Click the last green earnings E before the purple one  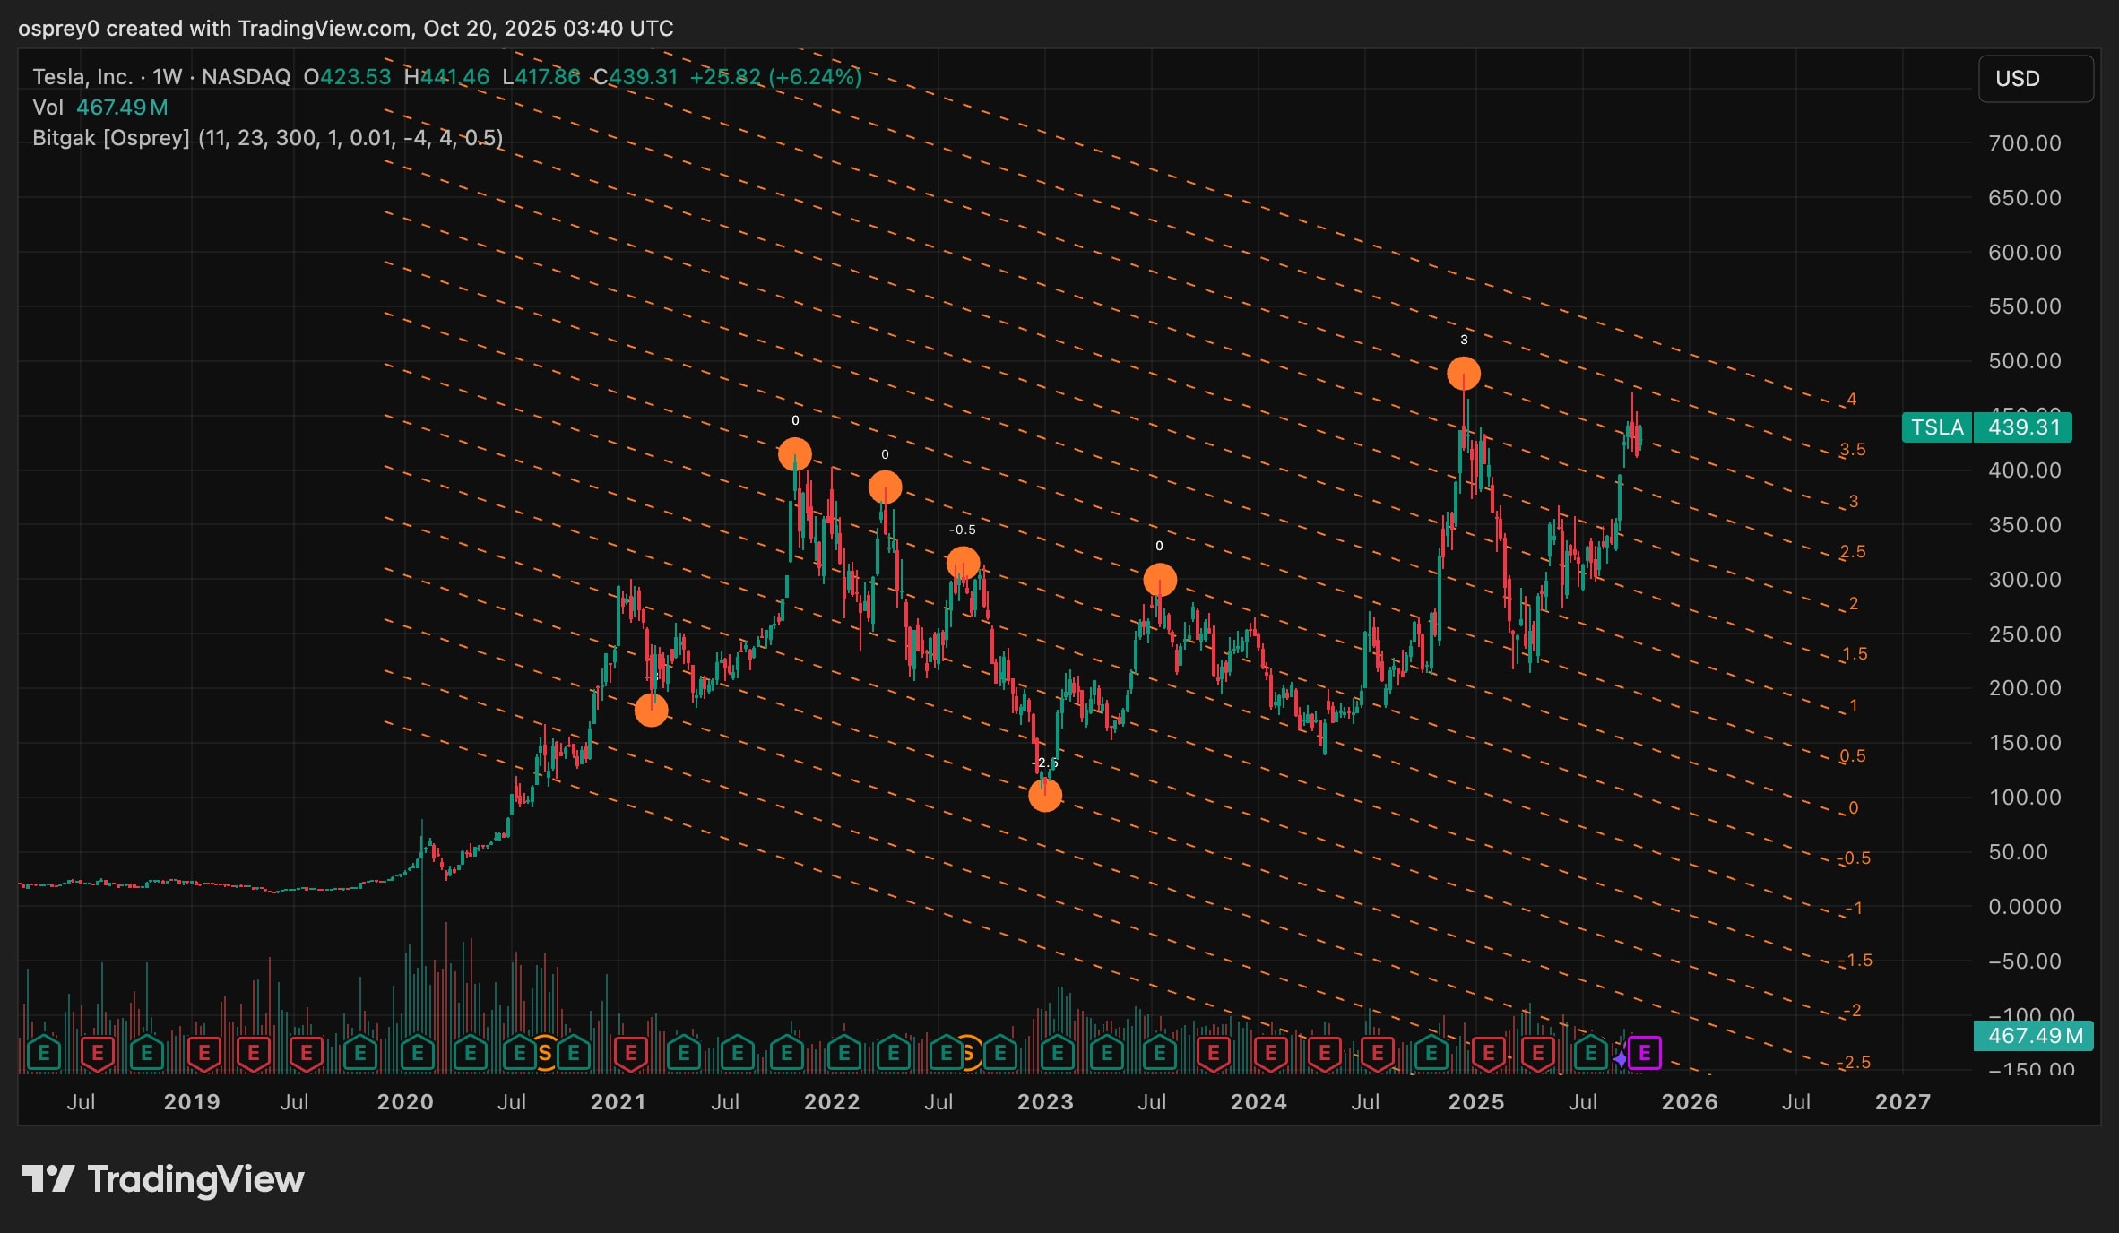click(1591, 1054)
